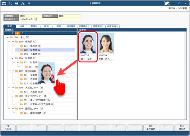The image size is (190, 136).
Task: Click folder icon of 000 全社
Action: tap(12, 37)
